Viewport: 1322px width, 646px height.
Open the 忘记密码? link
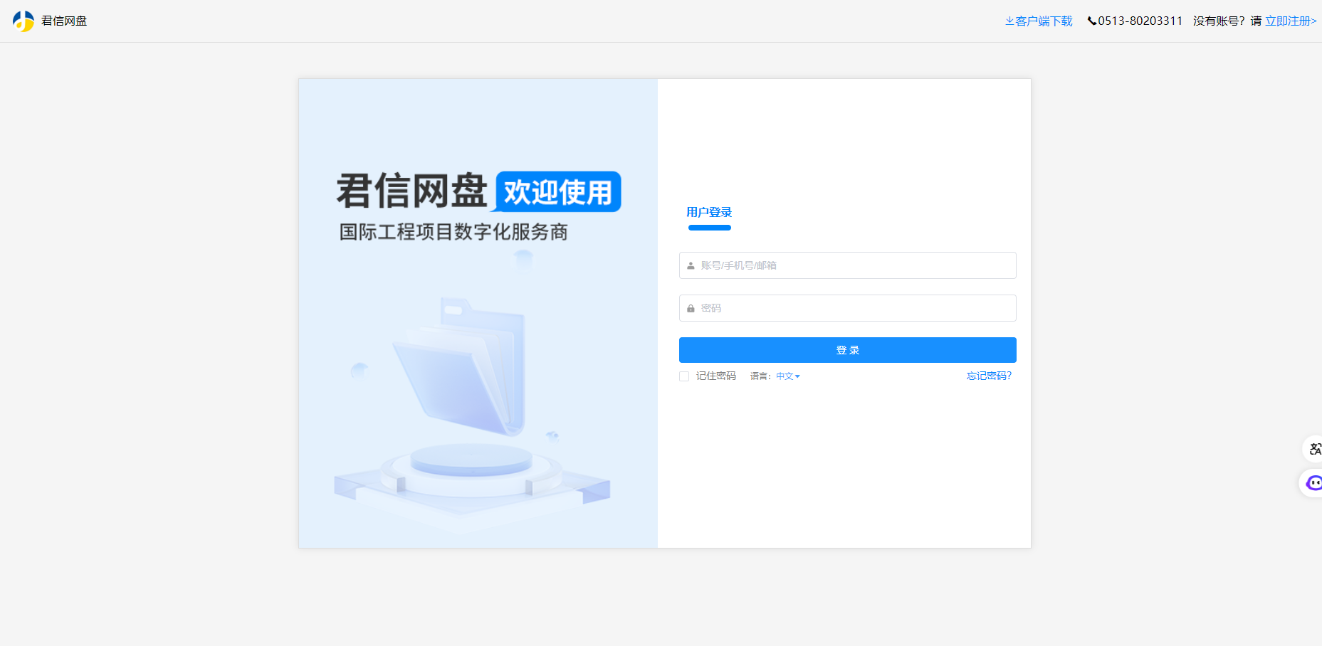(x=989, y=376)
